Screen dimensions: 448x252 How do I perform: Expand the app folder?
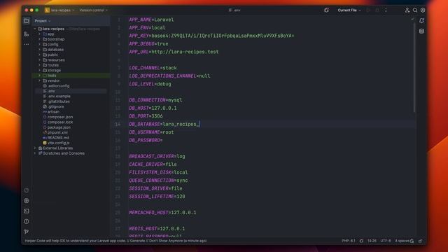tap(39, 34)
